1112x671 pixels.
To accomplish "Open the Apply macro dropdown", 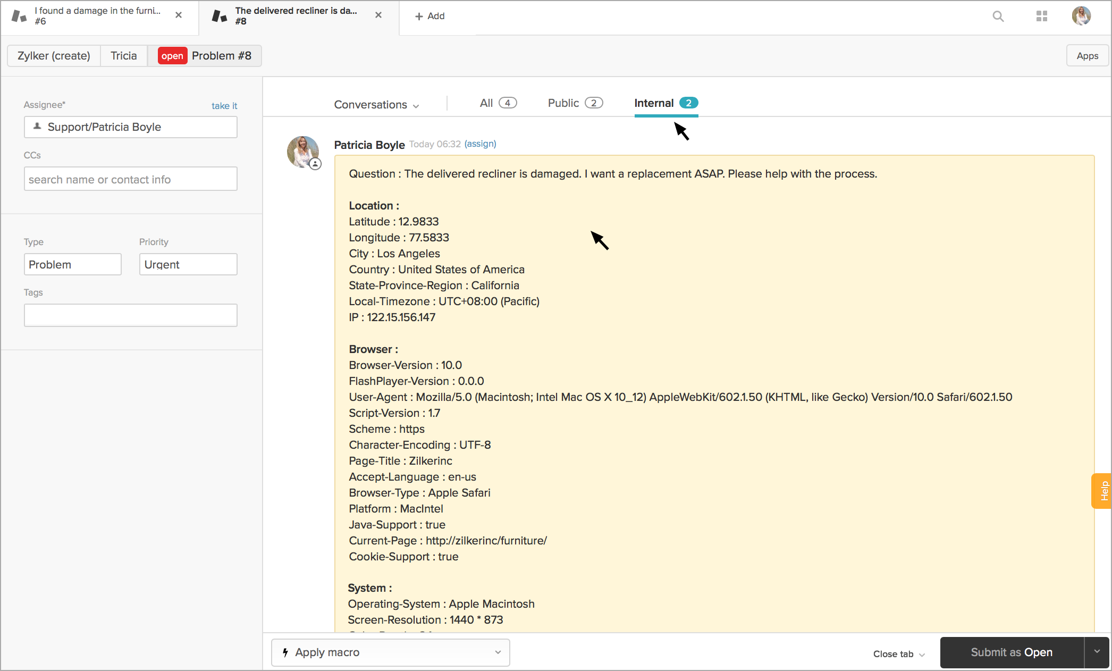I will (391, 652).
